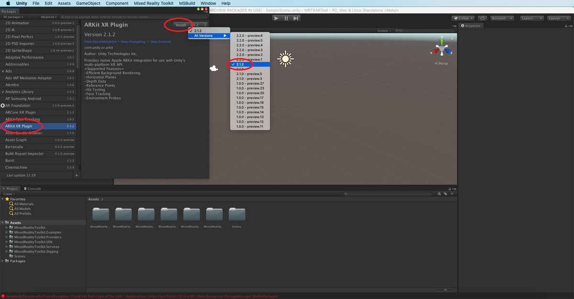This screenshot has height=299, width=574.
Task: Open Inspector panel options menu icon
Action: (x=570, y=26)
